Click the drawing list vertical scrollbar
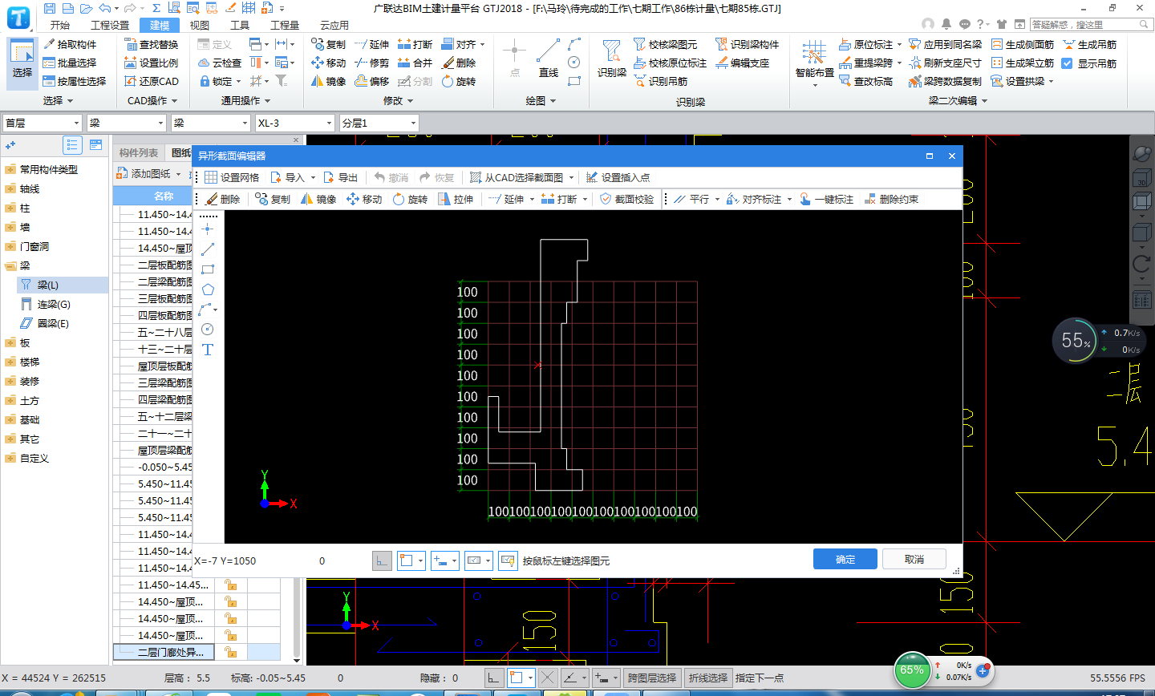Viewport: 1155px width, 696px height. coord(297,617)
